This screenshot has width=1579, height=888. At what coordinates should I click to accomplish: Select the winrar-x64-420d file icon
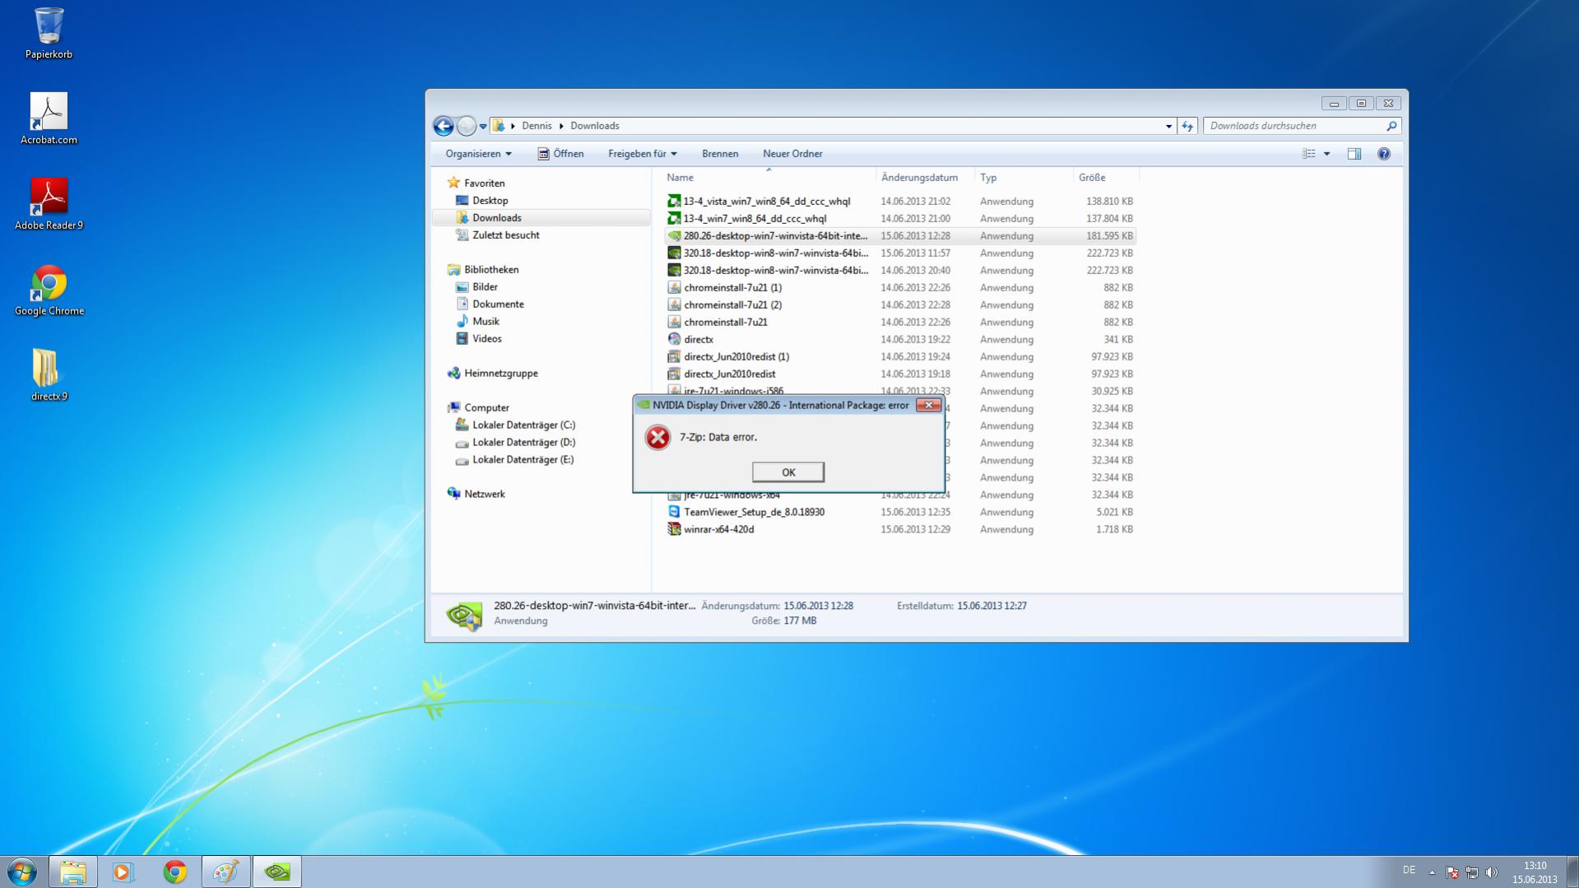click(674, 529)
